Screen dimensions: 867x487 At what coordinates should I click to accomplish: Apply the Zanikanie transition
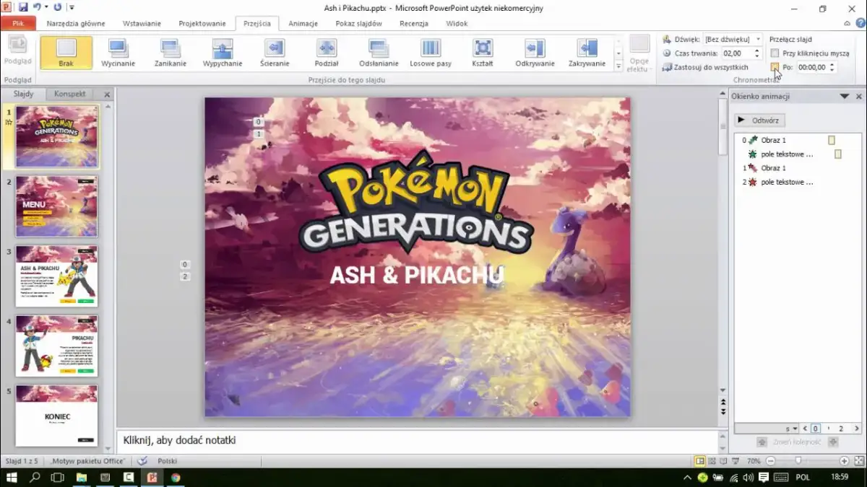point(170,53)
